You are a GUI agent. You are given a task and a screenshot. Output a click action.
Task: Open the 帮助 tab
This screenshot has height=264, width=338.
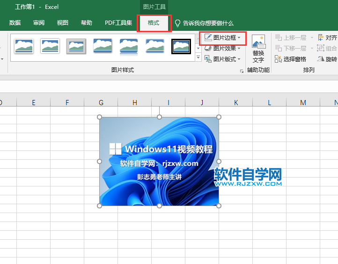pyautogui.click(x=87, y=23)
